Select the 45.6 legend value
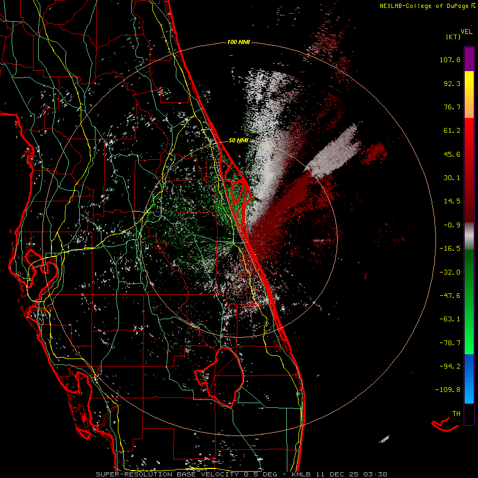Image resolution: width=478 pixels, height=478 pixels. coord(452,154)
